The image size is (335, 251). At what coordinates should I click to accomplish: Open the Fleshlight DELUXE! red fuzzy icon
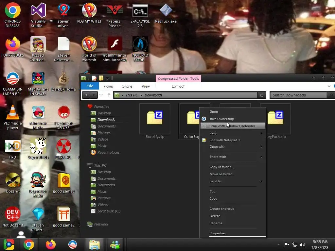(x=64, y=117)
